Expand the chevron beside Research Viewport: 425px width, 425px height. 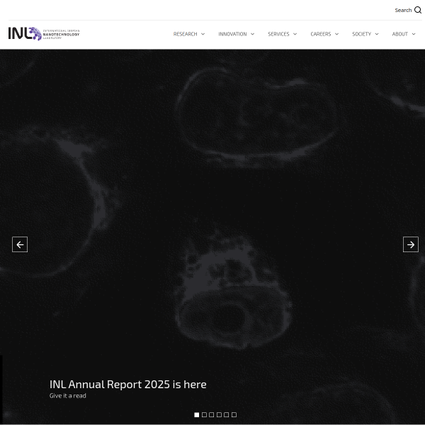pyautogui.click(x=203, y=34)
